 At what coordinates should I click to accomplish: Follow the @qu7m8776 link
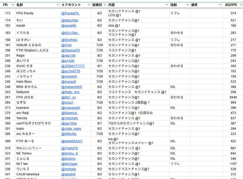pyautogui.click(x=71, y=71)
